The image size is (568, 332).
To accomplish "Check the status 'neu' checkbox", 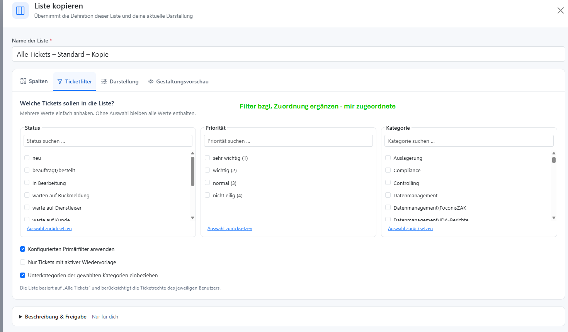I will click(27, 158).
